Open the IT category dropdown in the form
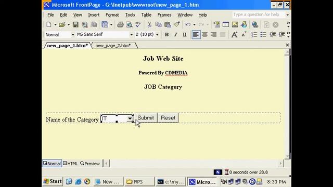This screenshot has width=333, height=187. click(130, 119)
